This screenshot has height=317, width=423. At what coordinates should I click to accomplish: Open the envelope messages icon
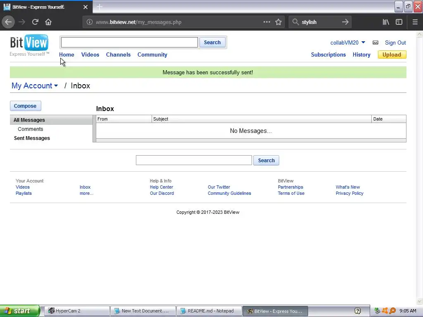(375, 43)
